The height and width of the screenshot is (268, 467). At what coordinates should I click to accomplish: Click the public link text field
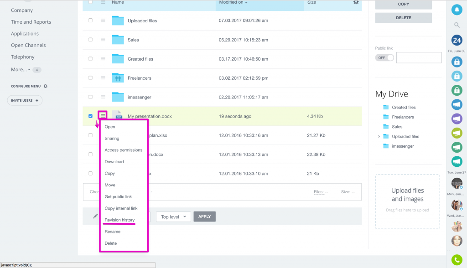[419, 57]
